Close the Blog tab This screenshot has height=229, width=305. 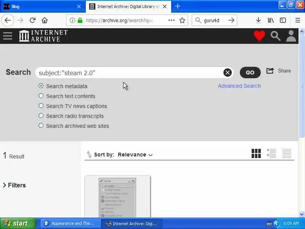pos(79,6)
